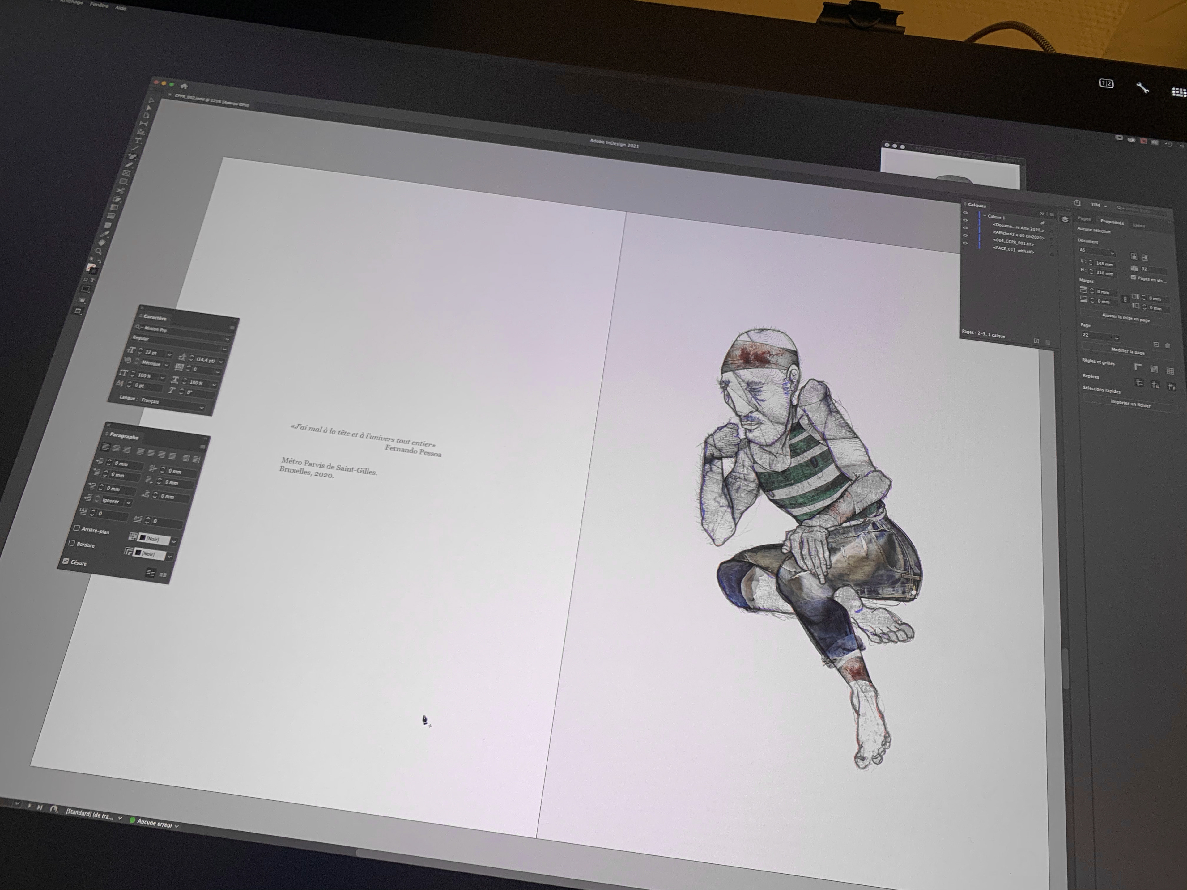Toggle Pages en vis-à-vis checkbox
The image size is (1187, 890).
(x=1133, y=278)
